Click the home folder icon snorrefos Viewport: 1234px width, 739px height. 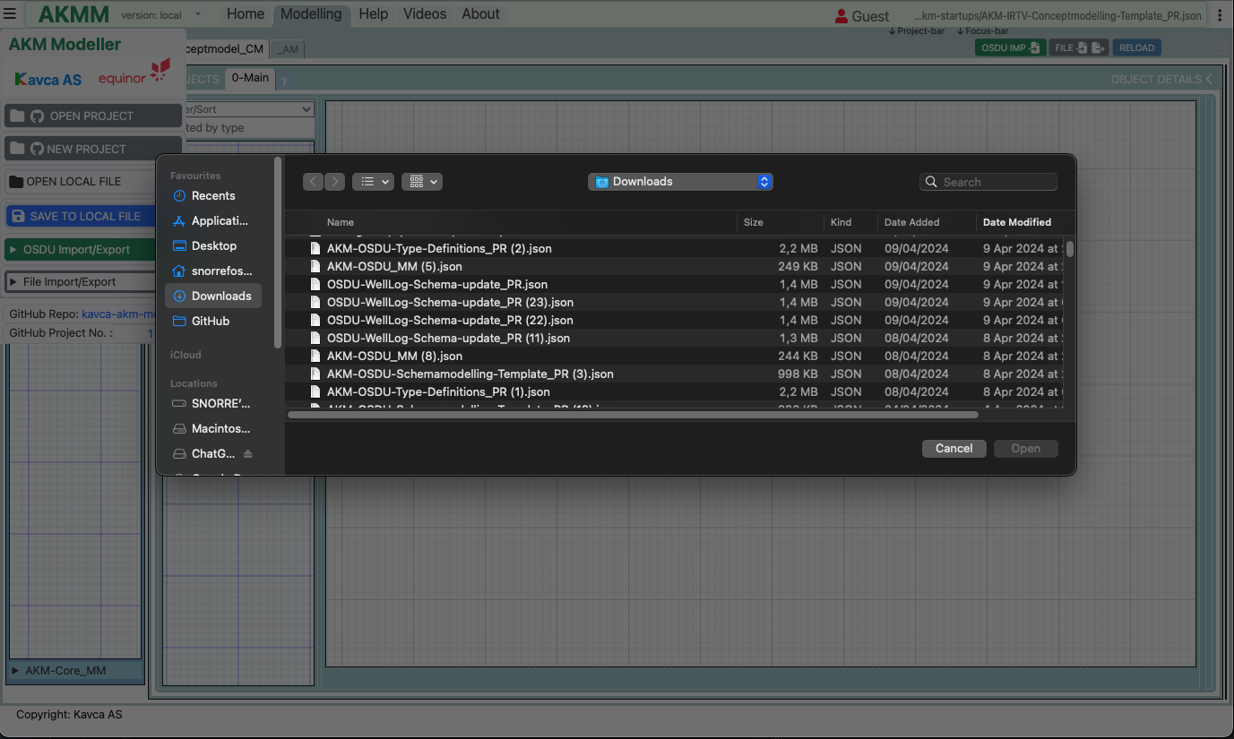click(179, 271)
